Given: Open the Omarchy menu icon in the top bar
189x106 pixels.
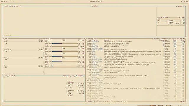Looking at the screenshot, I should (2, 1).
